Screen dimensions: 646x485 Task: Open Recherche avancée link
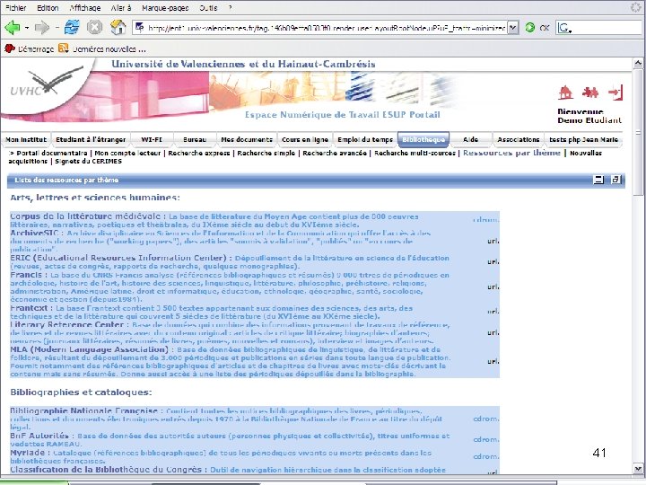pos(335,153)
